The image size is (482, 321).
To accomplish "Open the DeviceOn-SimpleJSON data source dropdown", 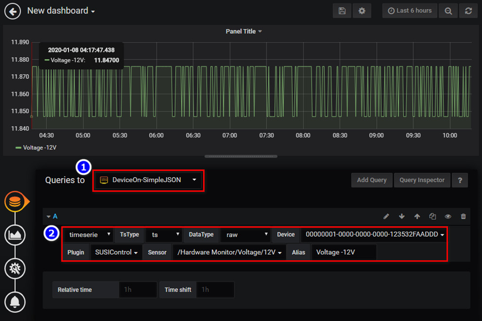I will click(x=148, y=180).
